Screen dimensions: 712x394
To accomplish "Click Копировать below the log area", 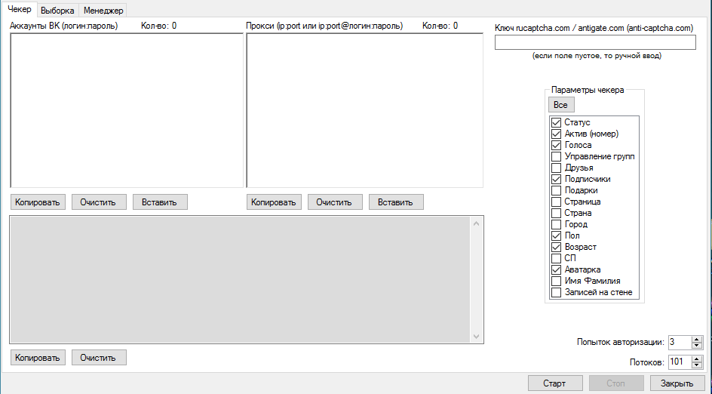I will point(38,358).
